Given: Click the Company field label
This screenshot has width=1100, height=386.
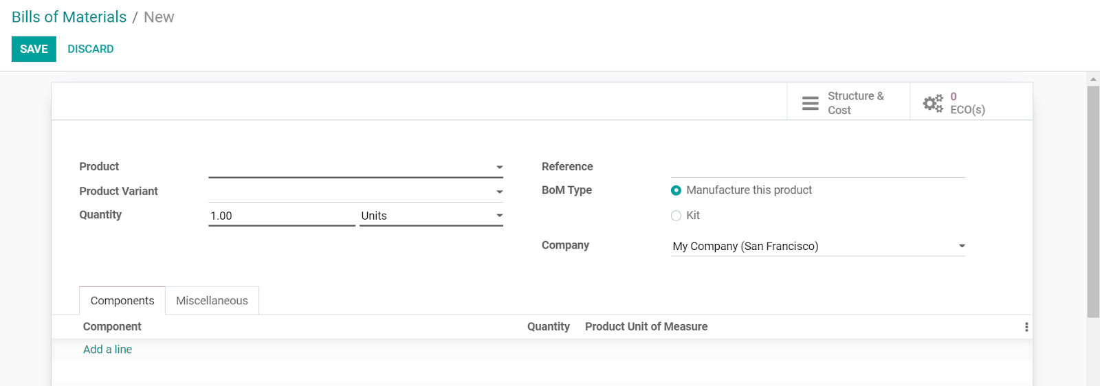Looking at the screenshot, I should pyautogui.click(x=565, y=245).
